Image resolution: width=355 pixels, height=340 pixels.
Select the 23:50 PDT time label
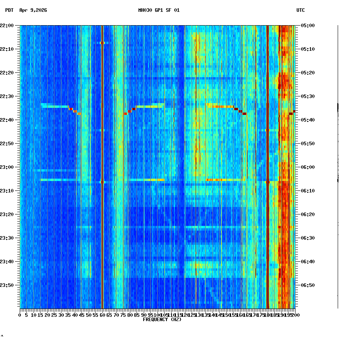click(7, 285)
